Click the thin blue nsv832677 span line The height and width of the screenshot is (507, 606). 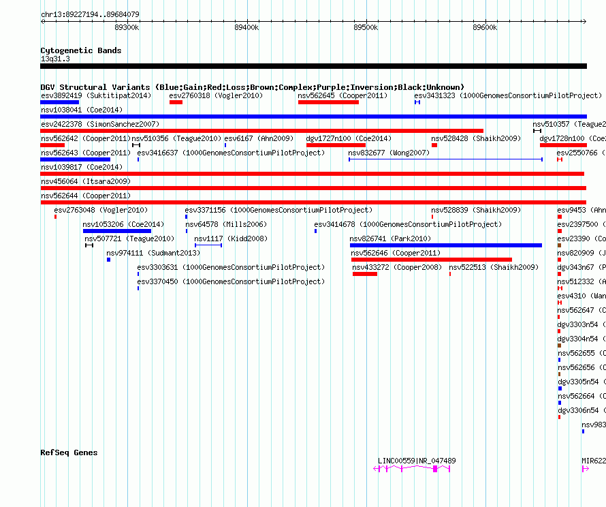tap(445, 159)
